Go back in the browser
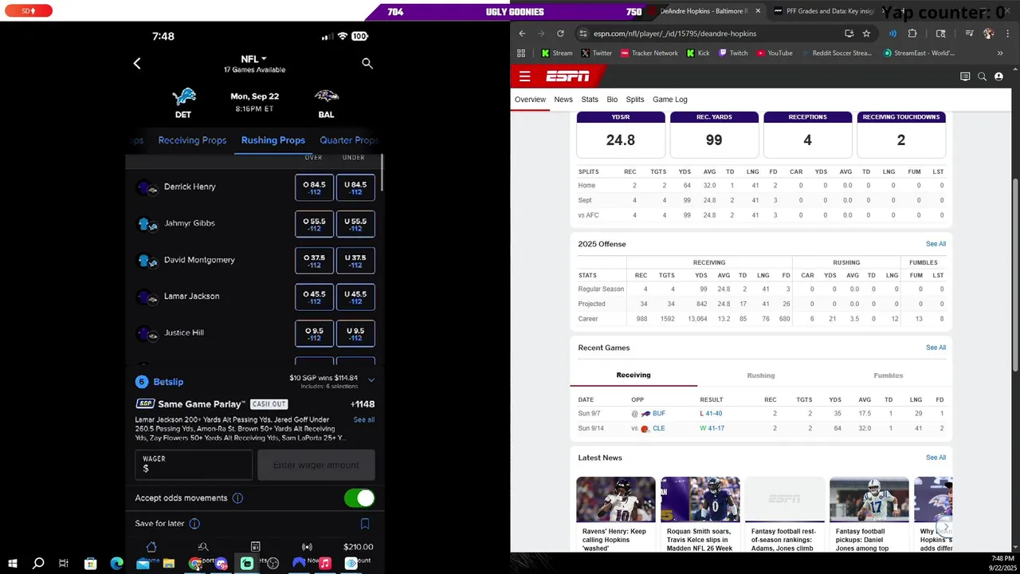 point(522,33)
